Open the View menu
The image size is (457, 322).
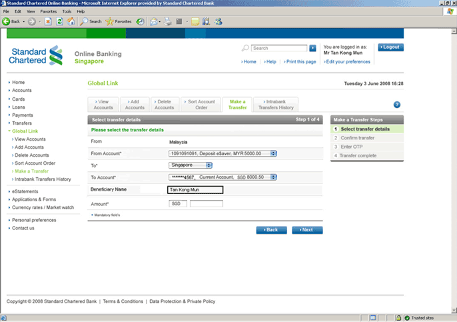31,11
